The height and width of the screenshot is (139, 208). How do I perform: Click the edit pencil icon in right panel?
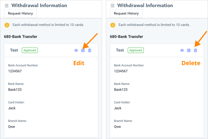(189, 50)
